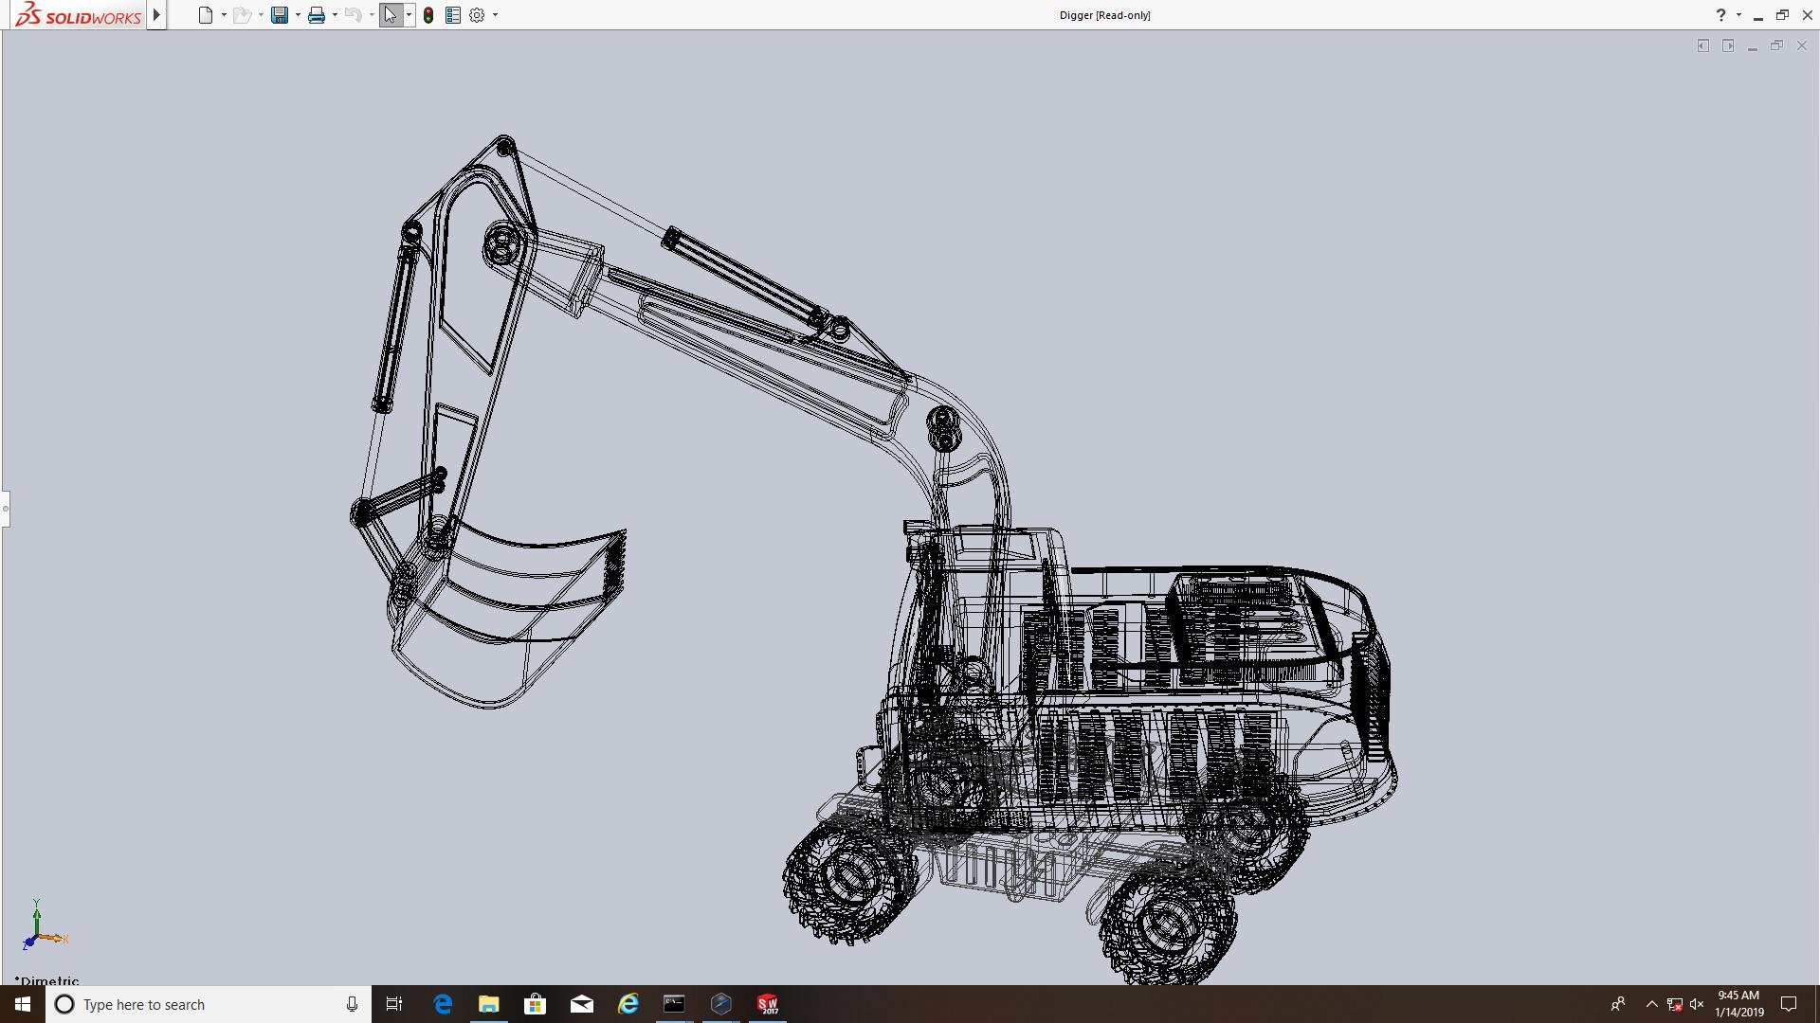
Task: Expand dropdown next to Options gear
Action: coord(495,15)
